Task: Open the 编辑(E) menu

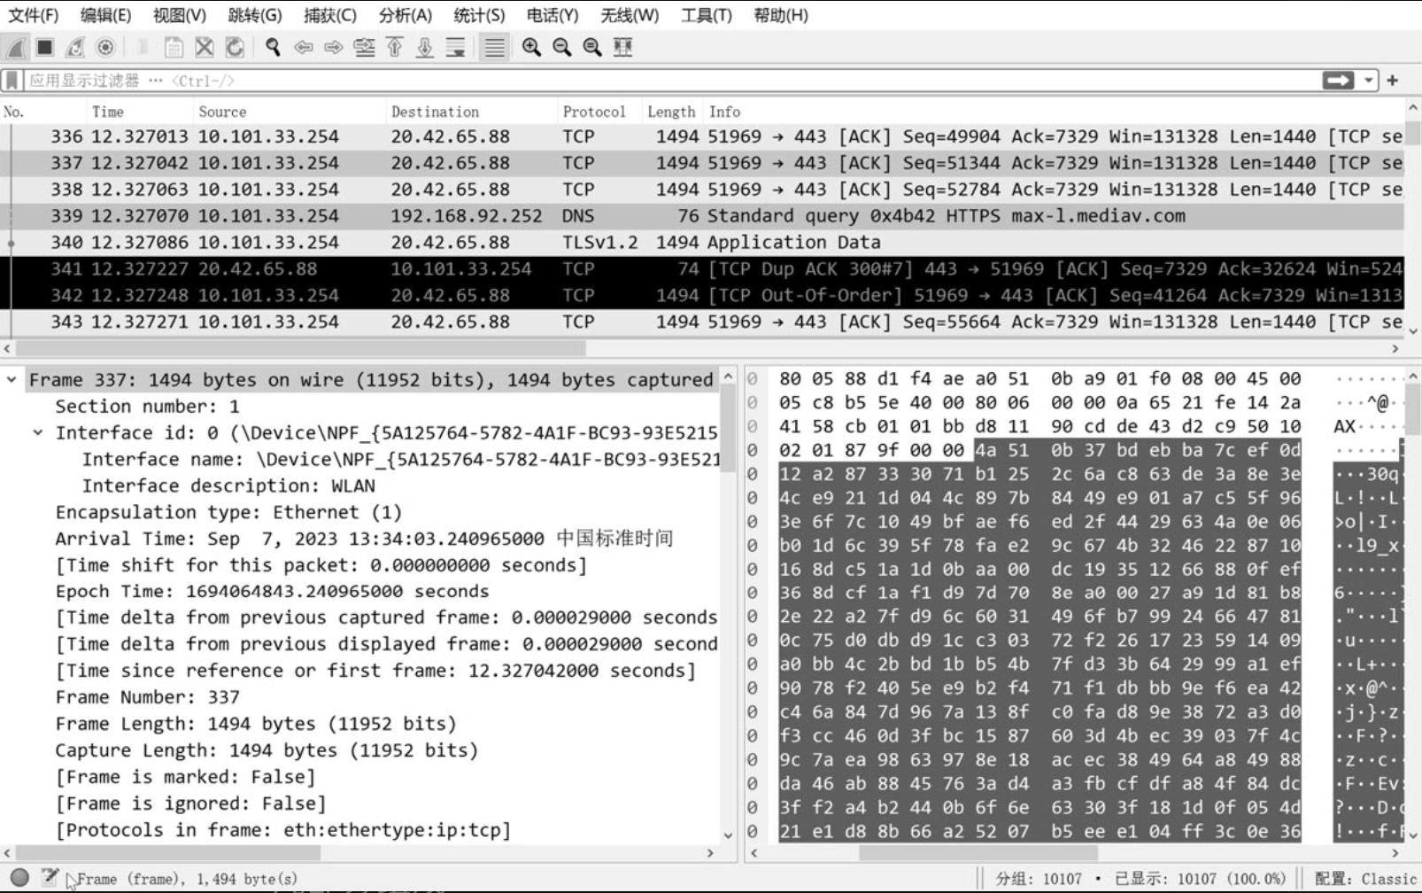Action: click(x=105, y=15)
